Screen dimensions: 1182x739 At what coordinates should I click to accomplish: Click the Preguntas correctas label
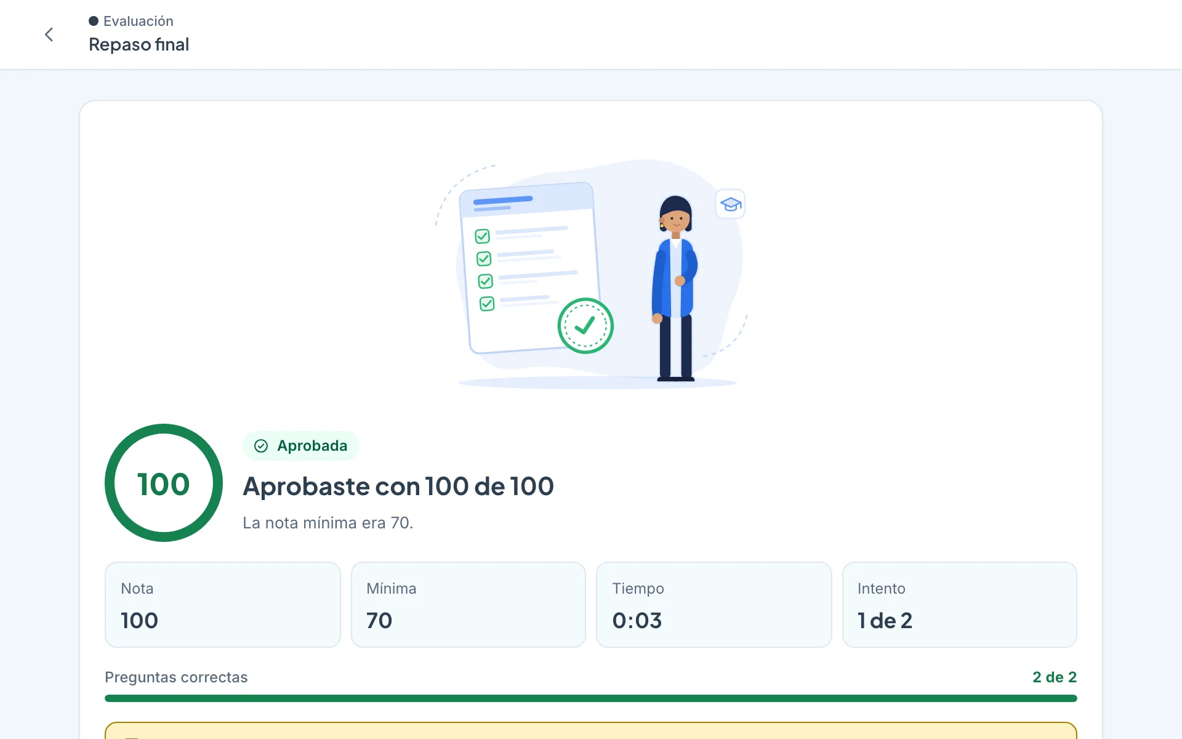click(176, 677)
